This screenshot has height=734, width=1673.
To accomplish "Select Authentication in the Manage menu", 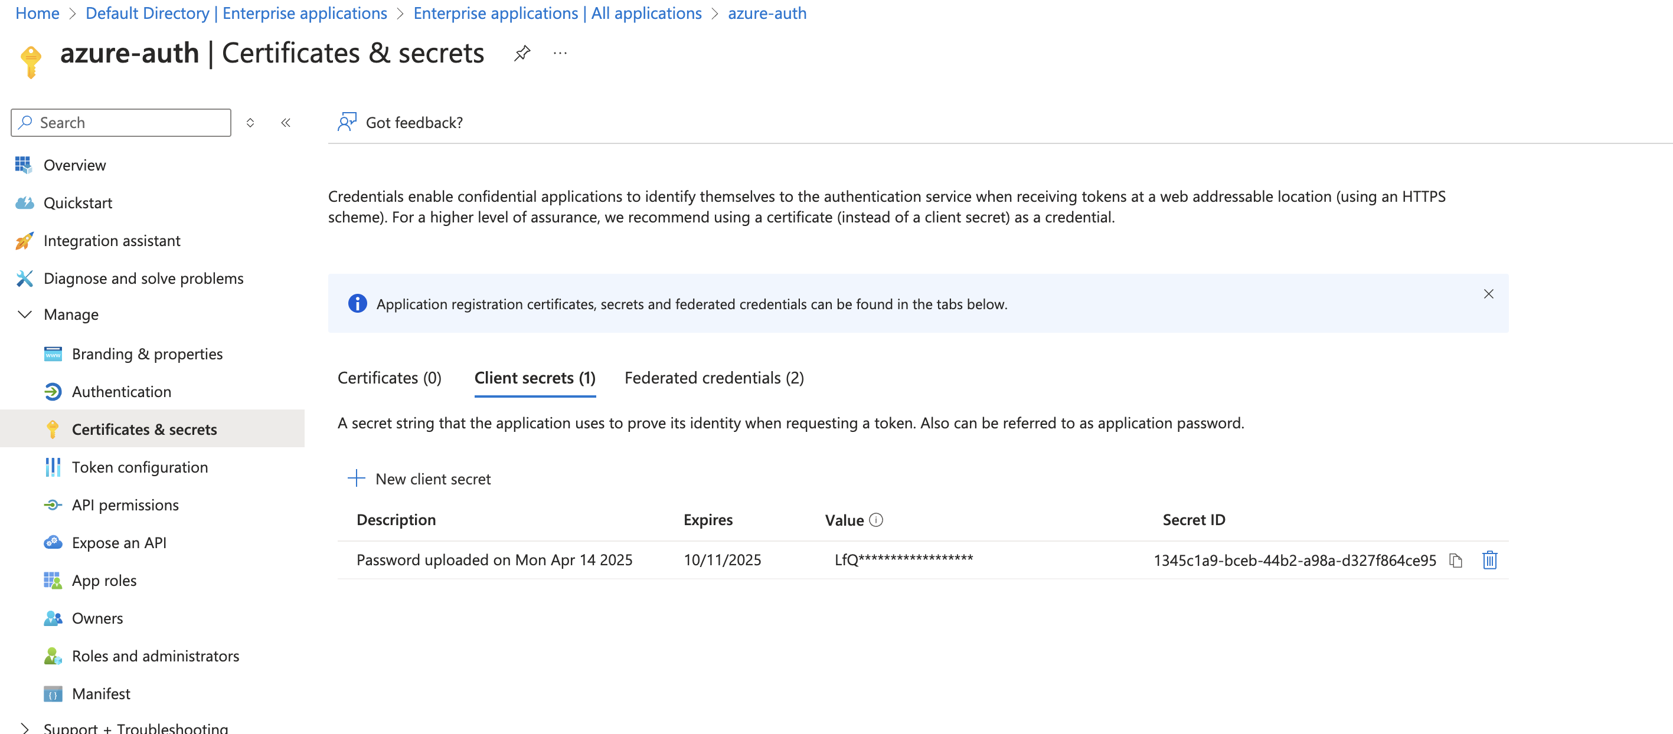I will (x=122, y=391).
